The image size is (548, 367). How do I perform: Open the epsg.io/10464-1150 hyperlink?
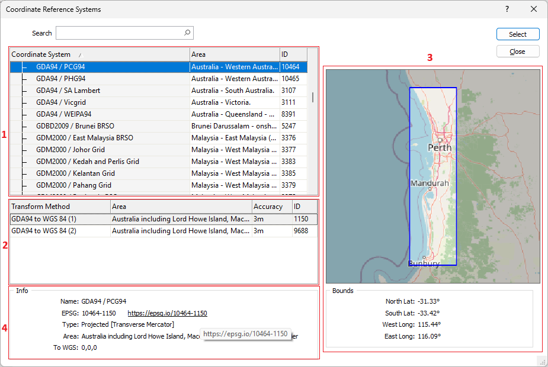point(167,313)
